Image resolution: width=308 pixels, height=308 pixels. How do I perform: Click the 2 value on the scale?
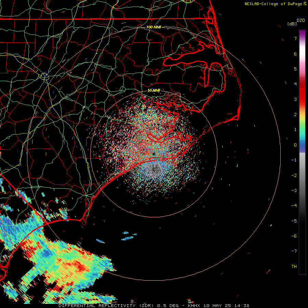point(295,115)
